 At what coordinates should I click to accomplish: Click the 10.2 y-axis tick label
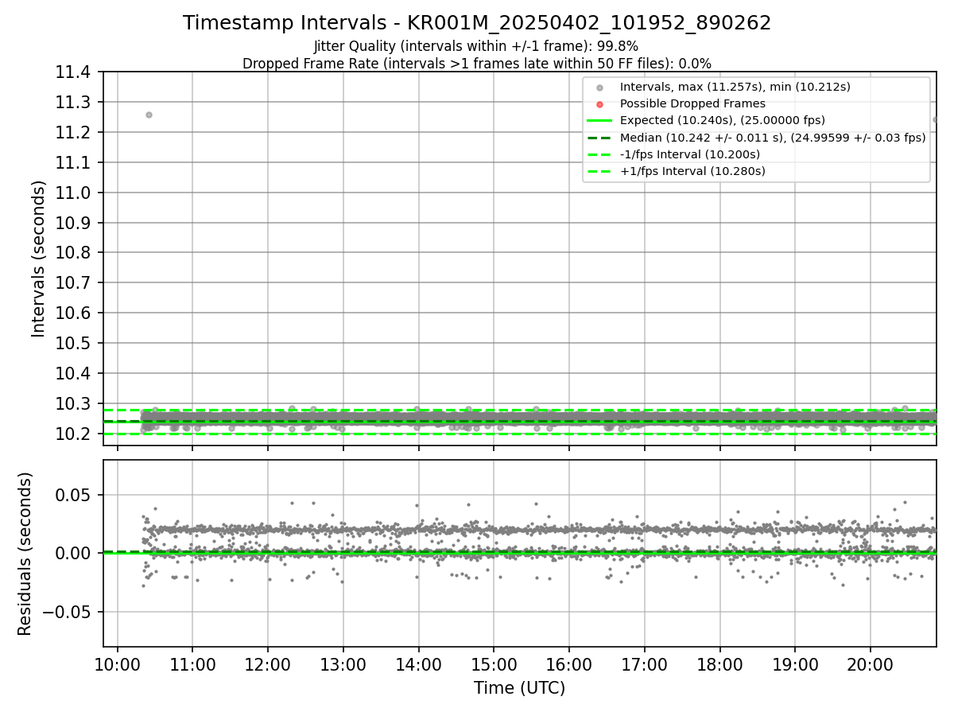tap(75, 434)
